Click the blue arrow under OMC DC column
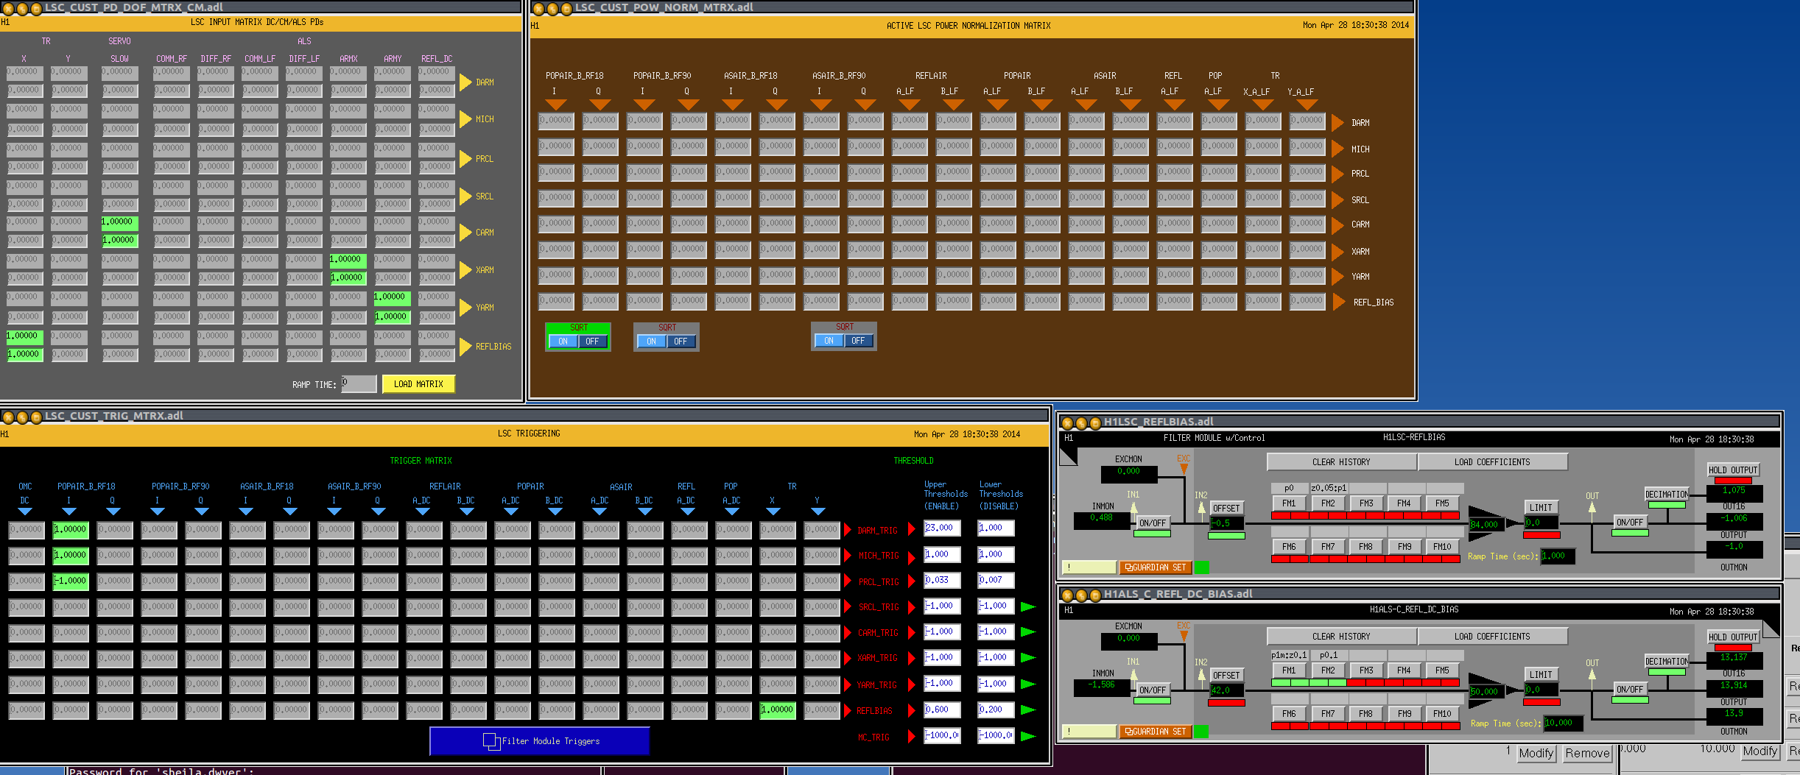The width and height of the screenshot is (1800, 775). pyautogui.click(x=25, y=512)
